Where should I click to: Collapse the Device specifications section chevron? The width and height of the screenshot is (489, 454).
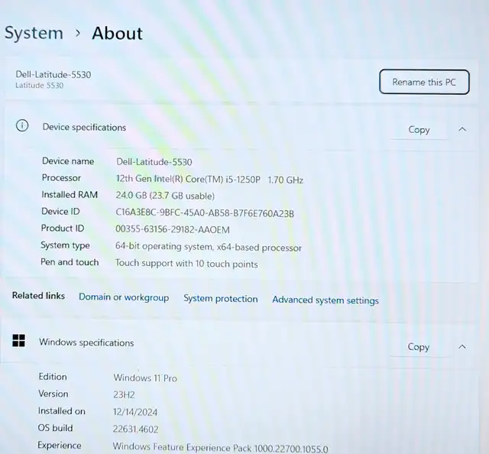click(462, 129)
